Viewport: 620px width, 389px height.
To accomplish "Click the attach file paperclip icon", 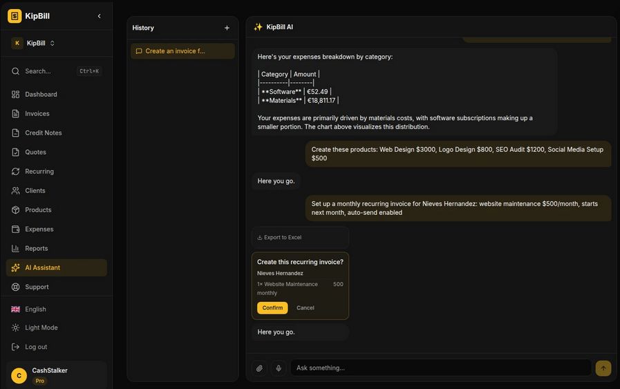I will click(259, 368).
